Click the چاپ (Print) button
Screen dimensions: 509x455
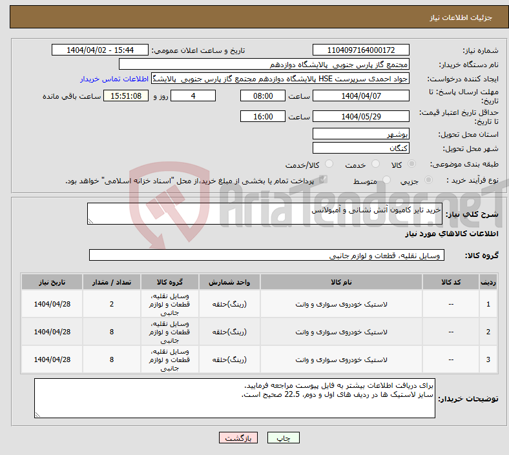coord(283,438)
